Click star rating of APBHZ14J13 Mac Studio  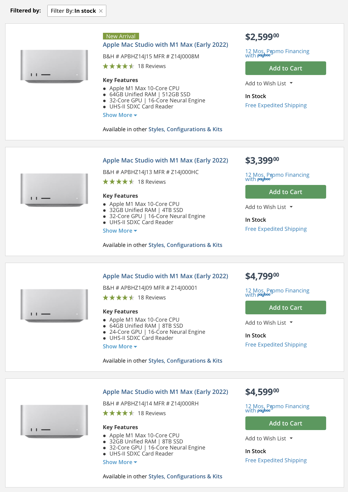[x=118, y=182]
